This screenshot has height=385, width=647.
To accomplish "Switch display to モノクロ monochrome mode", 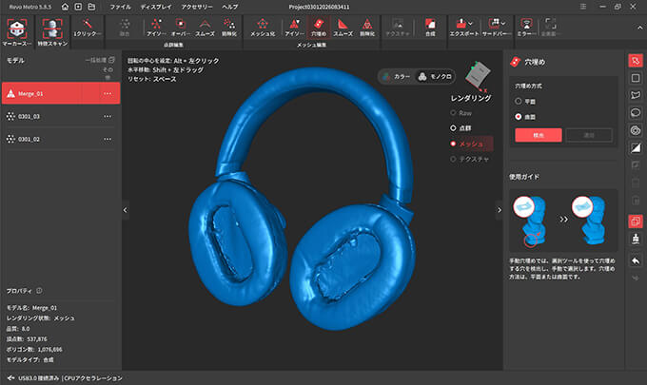I will (434, 77).
